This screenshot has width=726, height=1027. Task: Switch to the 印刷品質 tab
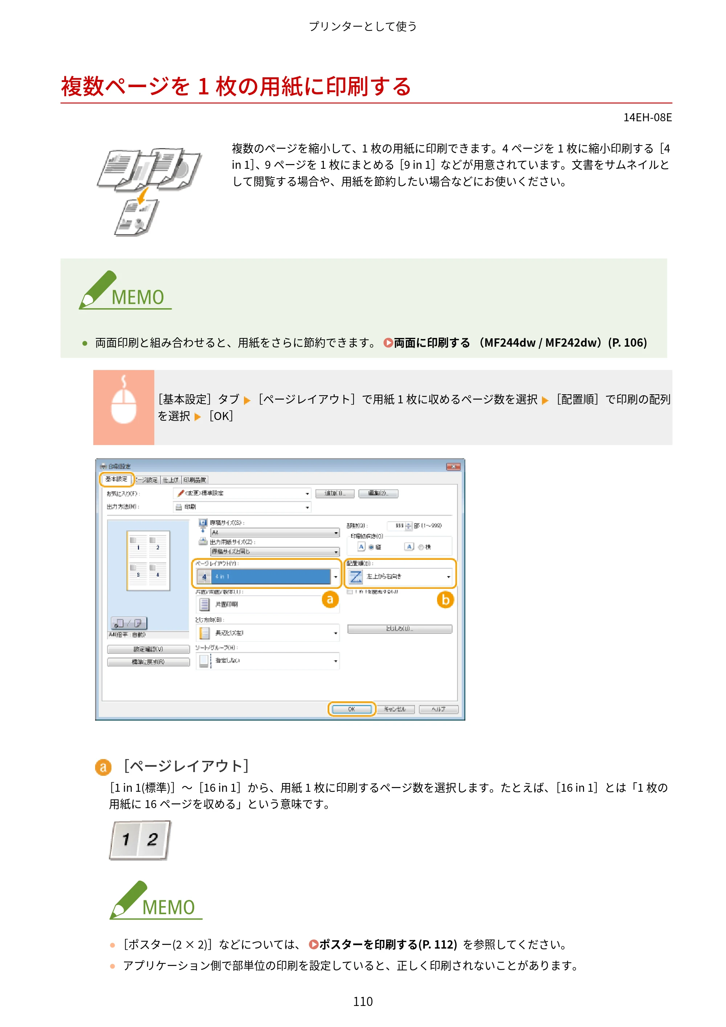tap(195, 480)
